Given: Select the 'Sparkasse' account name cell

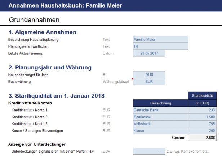Looking at the screenshot, I should [x=160, y=117].
